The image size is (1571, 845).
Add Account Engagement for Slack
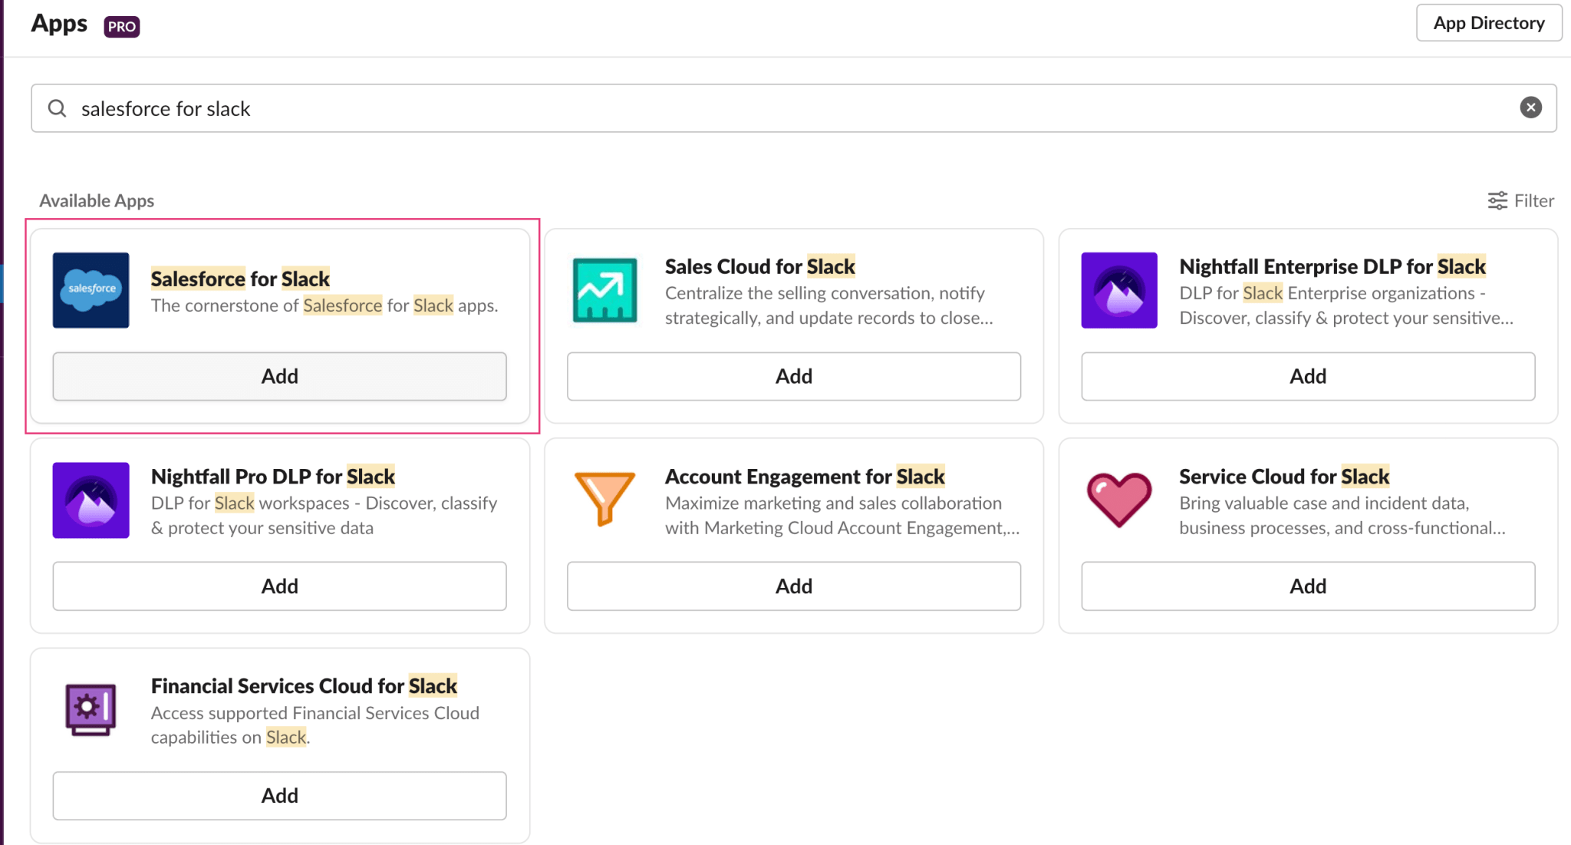793,586
